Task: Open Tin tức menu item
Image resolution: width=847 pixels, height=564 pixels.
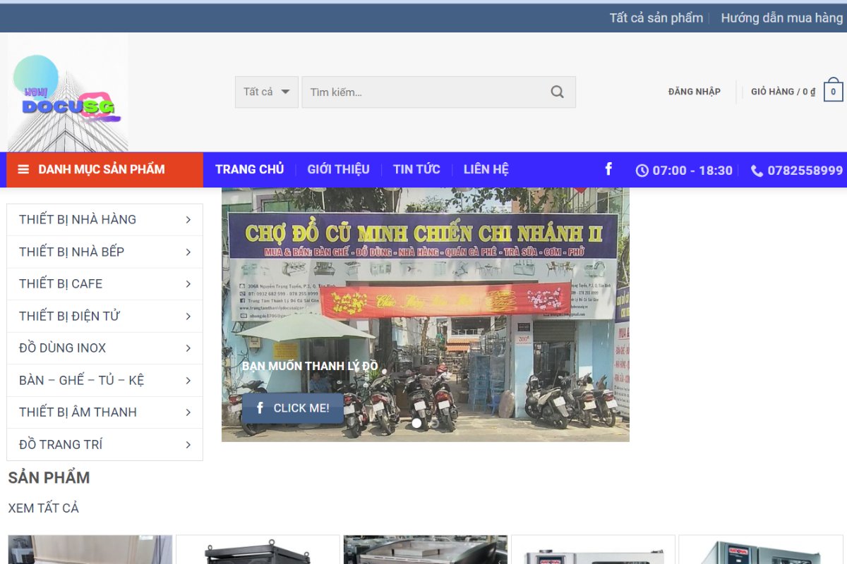Action: 416,169
